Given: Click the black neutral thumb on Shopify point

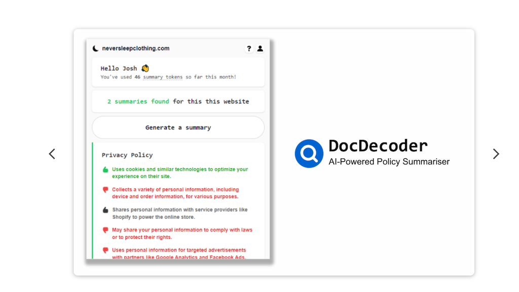Looking at the screenshot, I should click(104, 209).
